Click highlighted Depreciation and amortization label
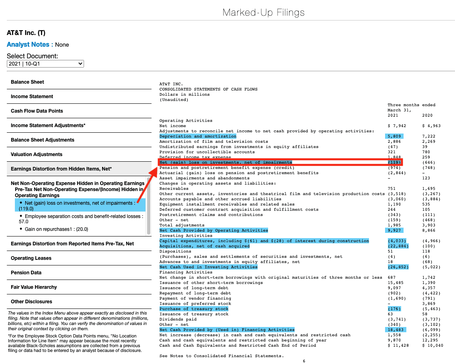This screenshot has width=455, height=364. [x=198, y=136]
